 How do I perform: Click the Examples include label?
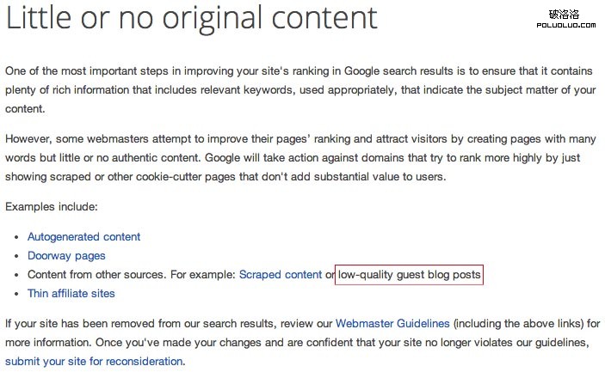tap(52, 207)
